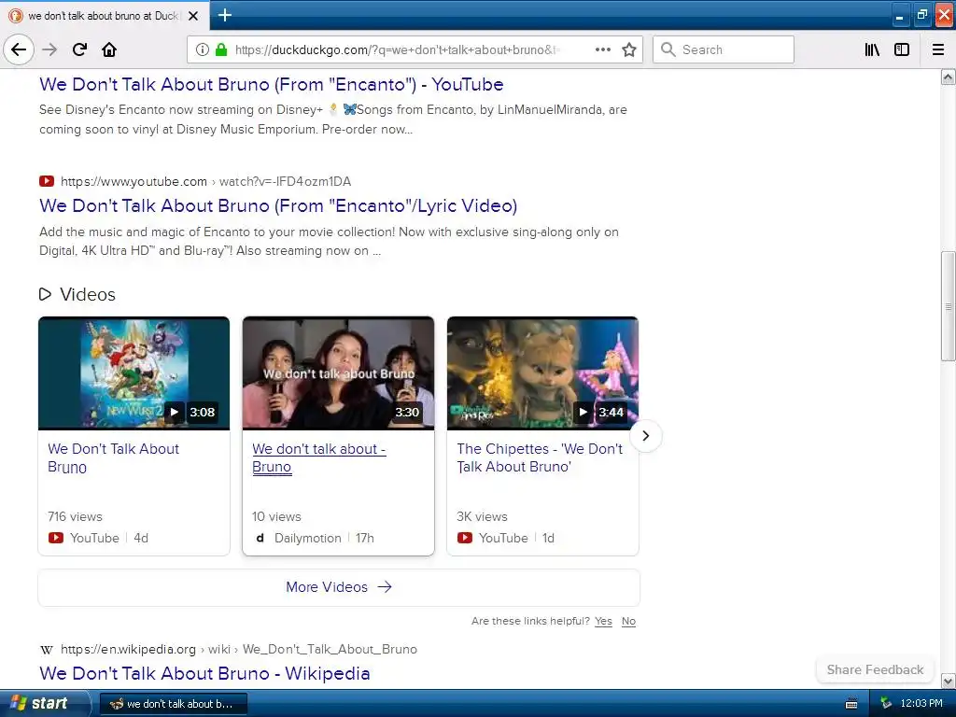Click the Share Feedback button
The height and width of the screenshot is (717, 956).
pos(875,669)
